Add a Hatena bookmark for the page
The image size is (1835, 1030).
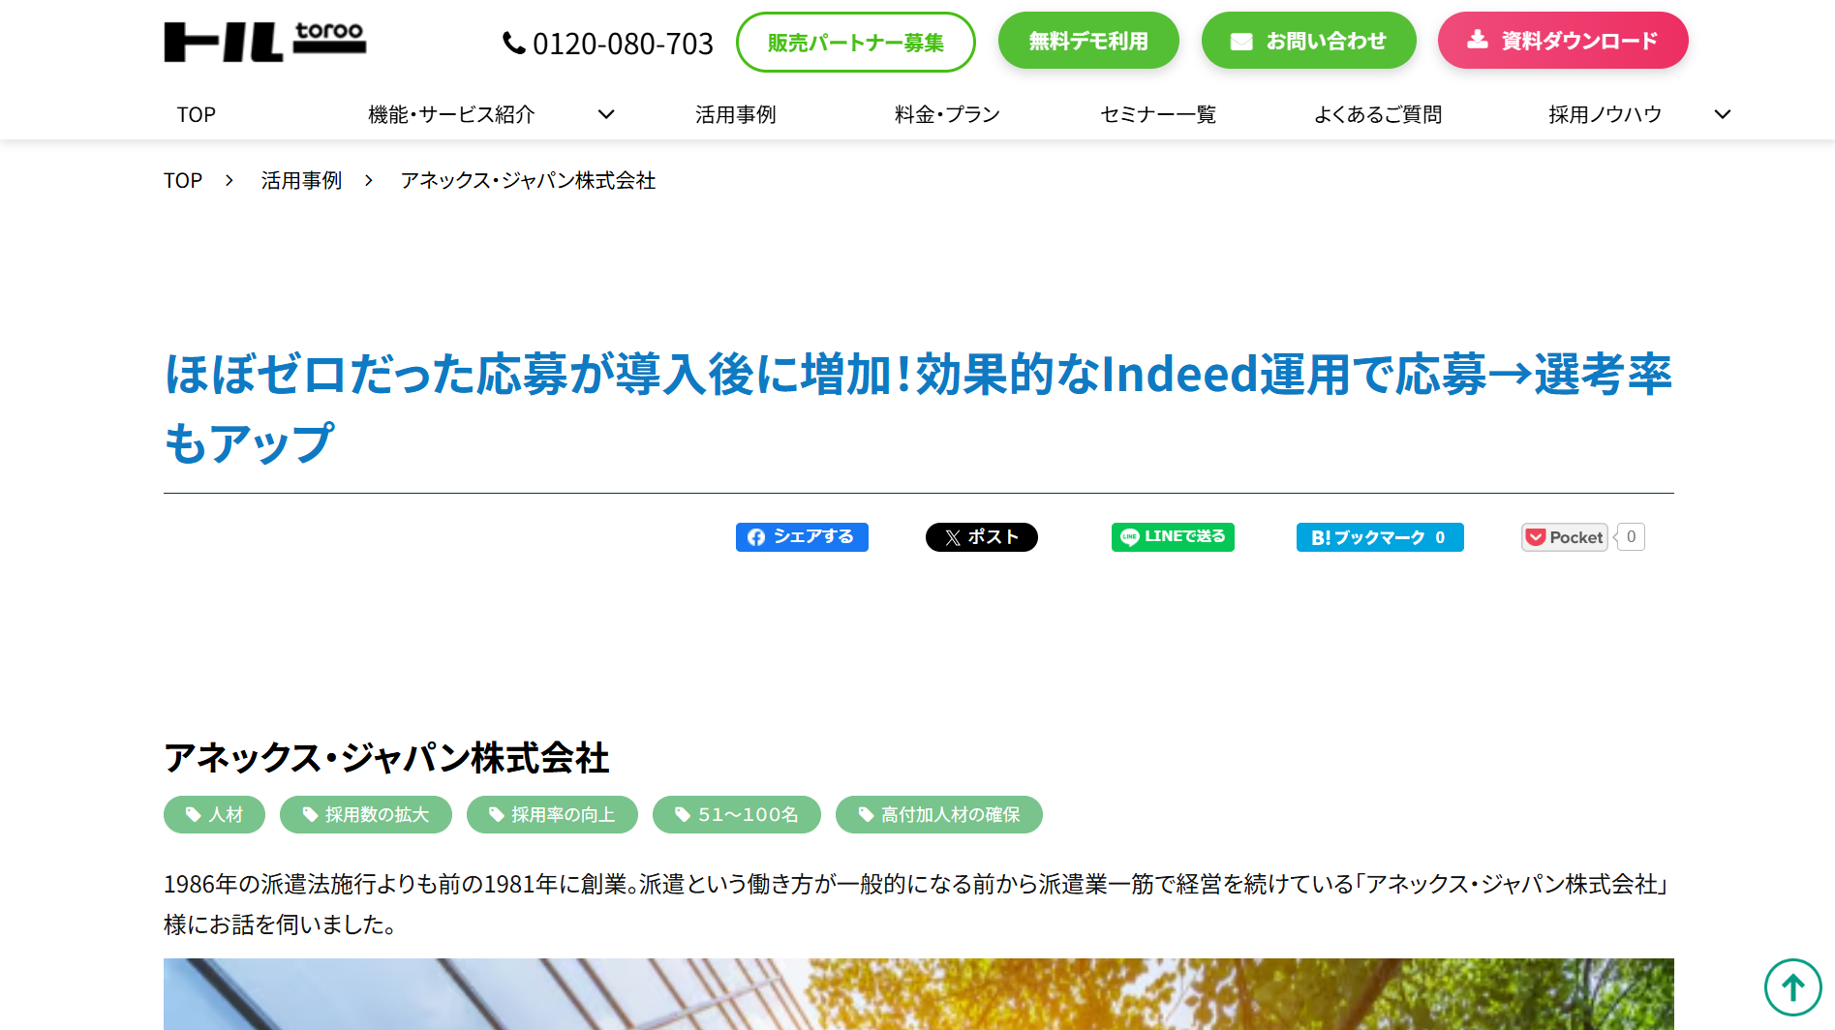[x=1379, y=537]
